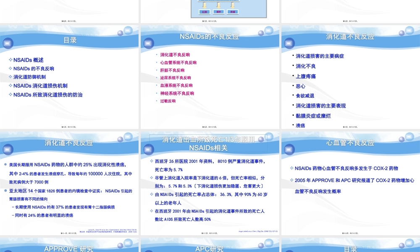This screenshot has height=252, width=420.
Task: Click the leftmost labeled box in the flowchart diagram
Action: 205,12
